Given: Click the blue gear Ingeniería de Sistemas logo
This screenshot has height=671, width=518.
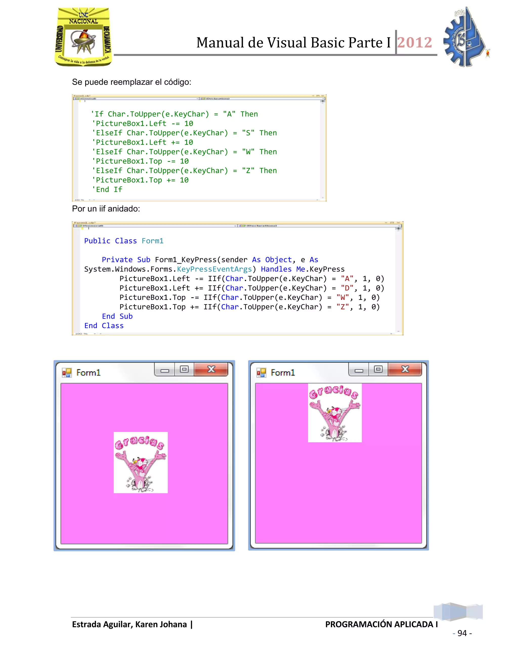Looking at the screenshot, I should 466,37.
